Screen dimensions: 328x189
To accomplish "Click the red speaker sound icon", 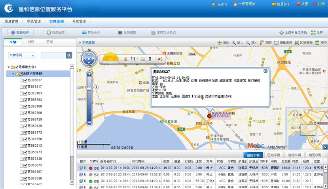I will point(160,59).
